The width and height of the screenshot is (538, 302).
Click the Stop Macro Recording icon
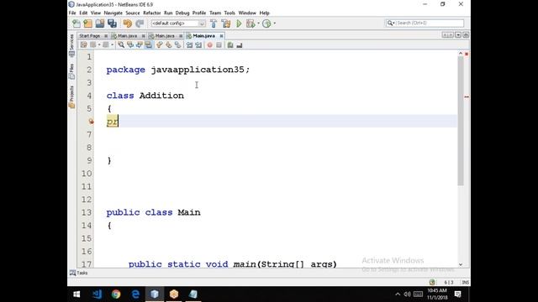point(219,44)
